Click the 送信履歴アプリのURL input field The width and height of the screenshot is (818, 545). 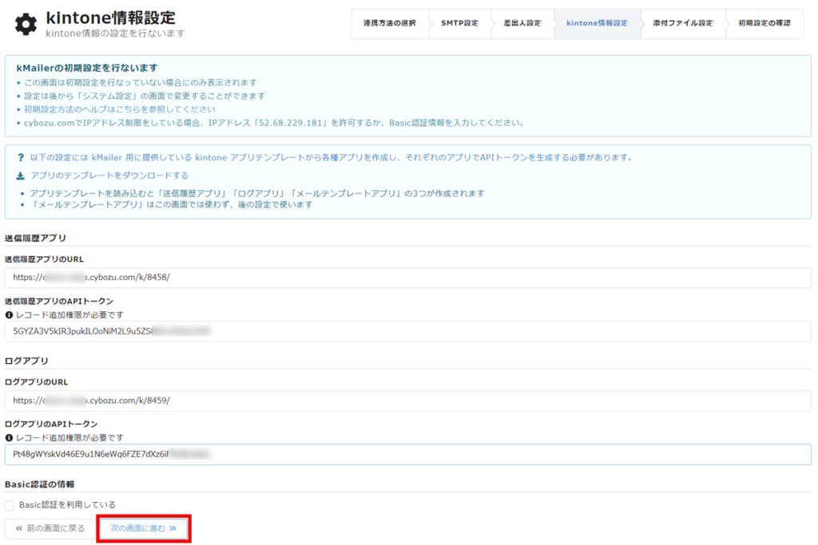tap(320, 278)
